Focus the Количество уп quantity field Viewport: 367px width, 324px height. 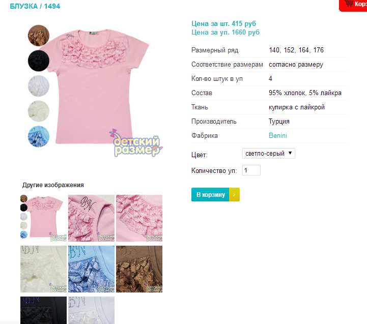point(251,170)
